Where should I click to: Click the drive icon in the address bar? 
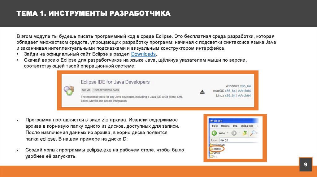[x=222, y=140]
